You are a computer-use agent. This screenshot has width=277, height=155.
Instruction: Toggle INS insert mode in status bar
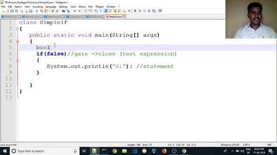tap(269, 145)
